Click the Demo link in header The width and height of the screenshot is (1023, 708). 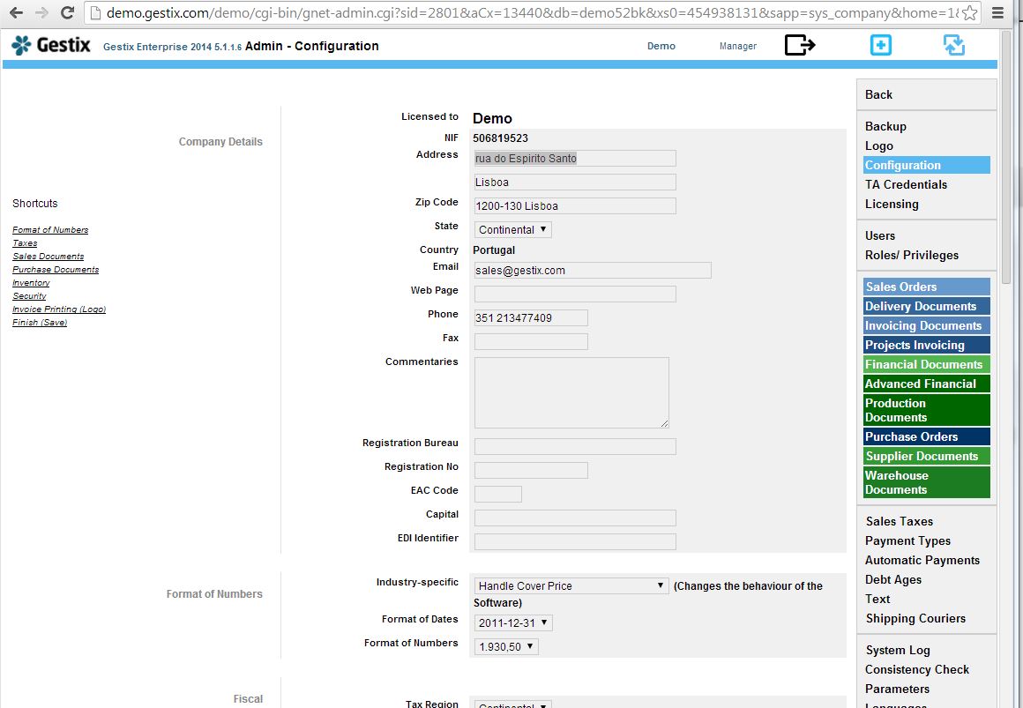tap(661, 46)
